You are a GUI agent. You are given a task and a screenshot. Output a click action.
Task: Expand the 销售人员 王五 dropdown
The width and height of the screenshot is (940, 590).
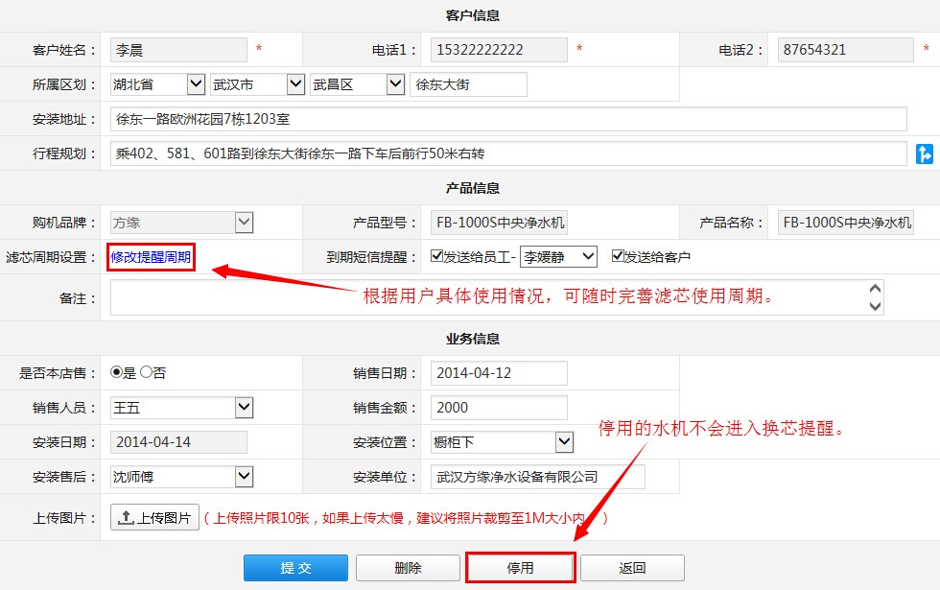point(244,408)
